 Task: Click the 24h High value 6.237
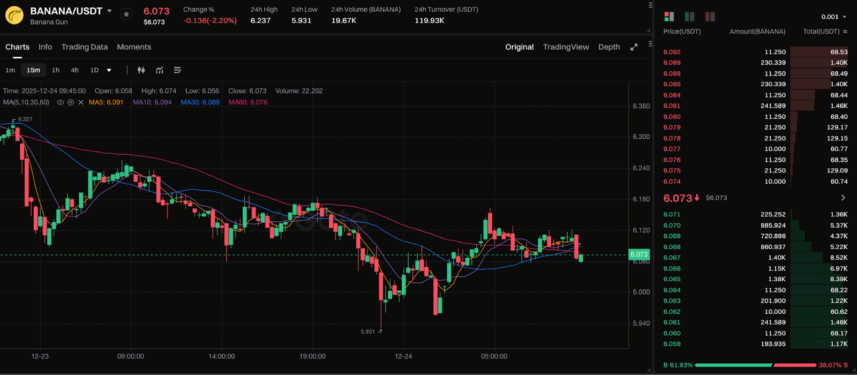tap(261, 21)
